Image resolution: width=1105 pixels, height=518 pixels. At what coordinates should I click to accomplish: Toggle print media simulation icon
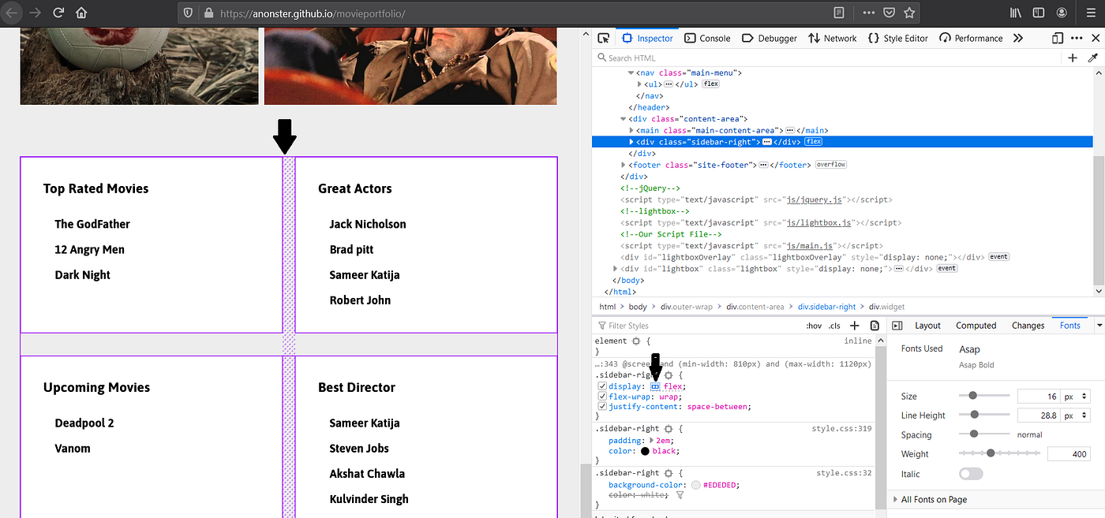click(875, 326)
